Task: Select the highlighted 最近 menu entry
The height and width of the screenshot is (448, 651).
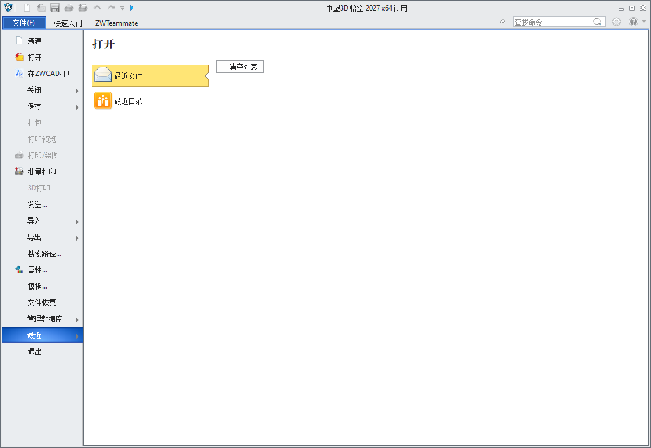Action: [42, 335]
